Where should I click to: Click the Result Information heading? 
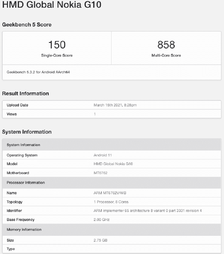click(25, 93)
